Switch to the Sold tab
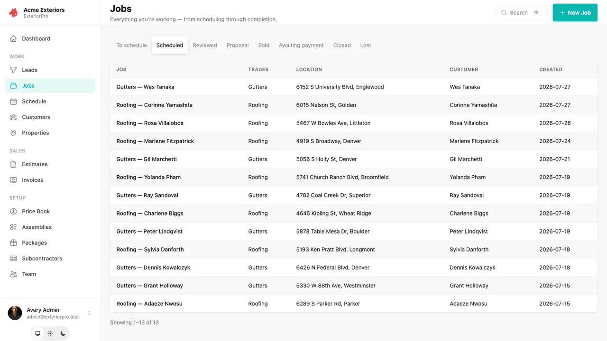This screenshot has width=607, height=341. [x=264, y=45]
